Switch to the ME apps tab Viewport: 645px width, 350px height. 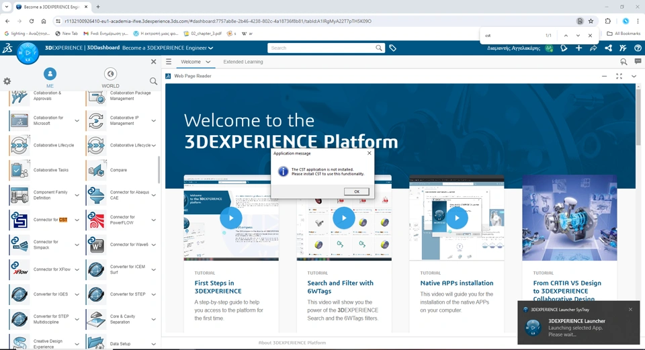50,78
